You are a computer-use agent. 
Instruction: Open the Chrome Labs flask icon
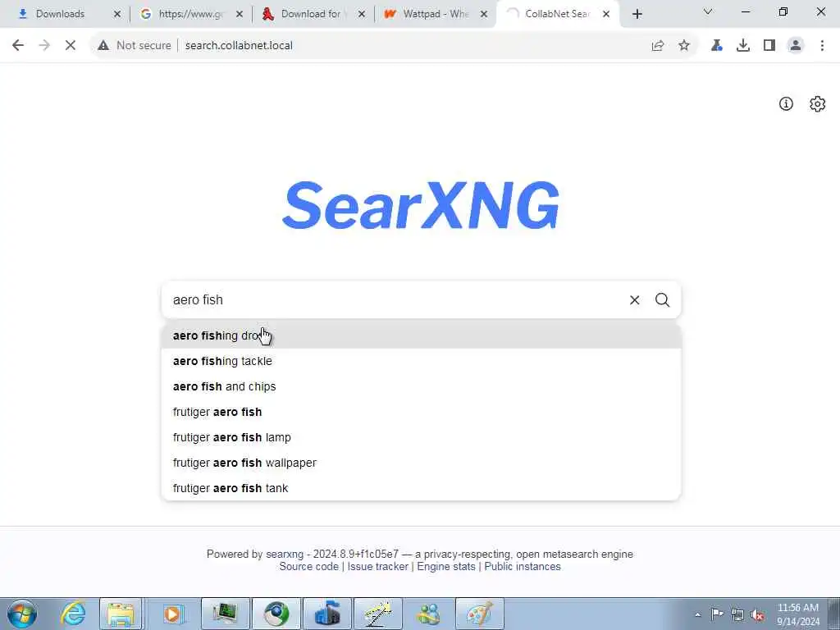tap(716, 46)
